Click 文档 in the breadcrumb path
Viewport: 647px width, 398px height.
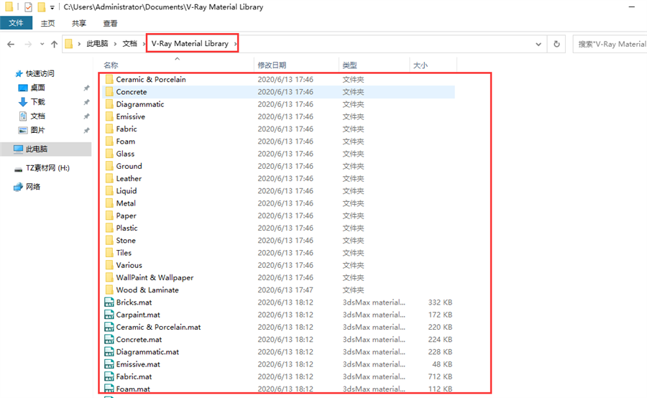(x=129, y=44)
